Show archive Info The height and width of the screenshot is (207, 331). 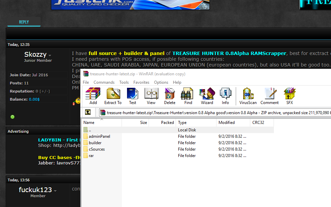coord(225,96)
